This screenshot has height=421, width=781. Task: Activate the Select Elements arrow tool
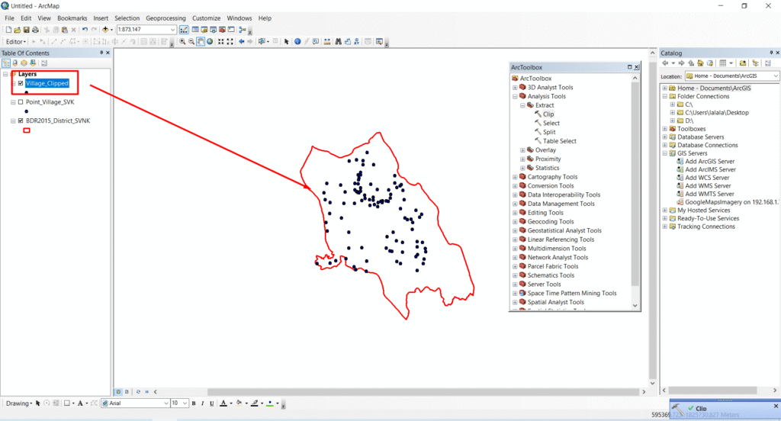point(287,42)
